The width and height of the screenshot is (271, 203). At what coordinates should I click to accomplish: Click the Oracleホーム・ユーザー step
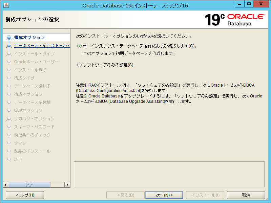pos(36,62)
